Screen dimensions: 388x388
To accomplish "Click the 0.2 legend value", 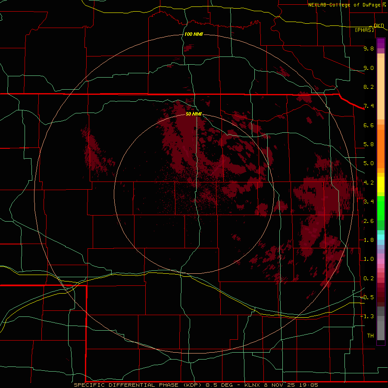I will pos(369,278).
